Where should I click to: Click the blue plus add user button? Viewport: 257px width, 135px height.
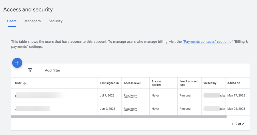coord(17,63)
